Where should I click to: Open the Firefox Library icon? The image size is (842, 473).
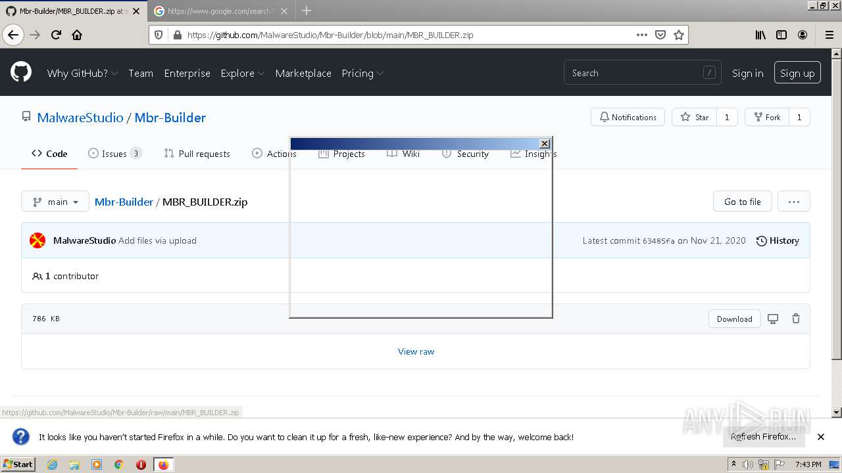(x=760, y=35)
